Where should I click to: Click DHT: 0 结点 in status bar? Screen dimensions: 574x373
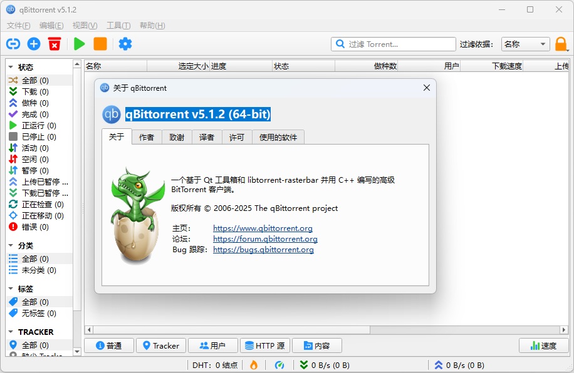[215, 365]
